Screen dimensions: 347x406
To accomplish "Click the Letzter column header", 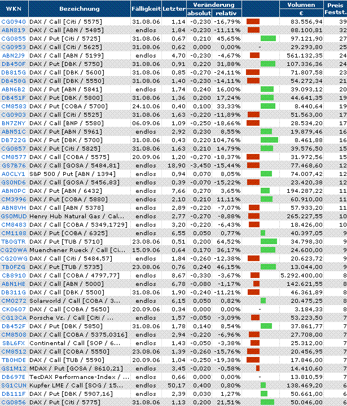I will point(174,9).
